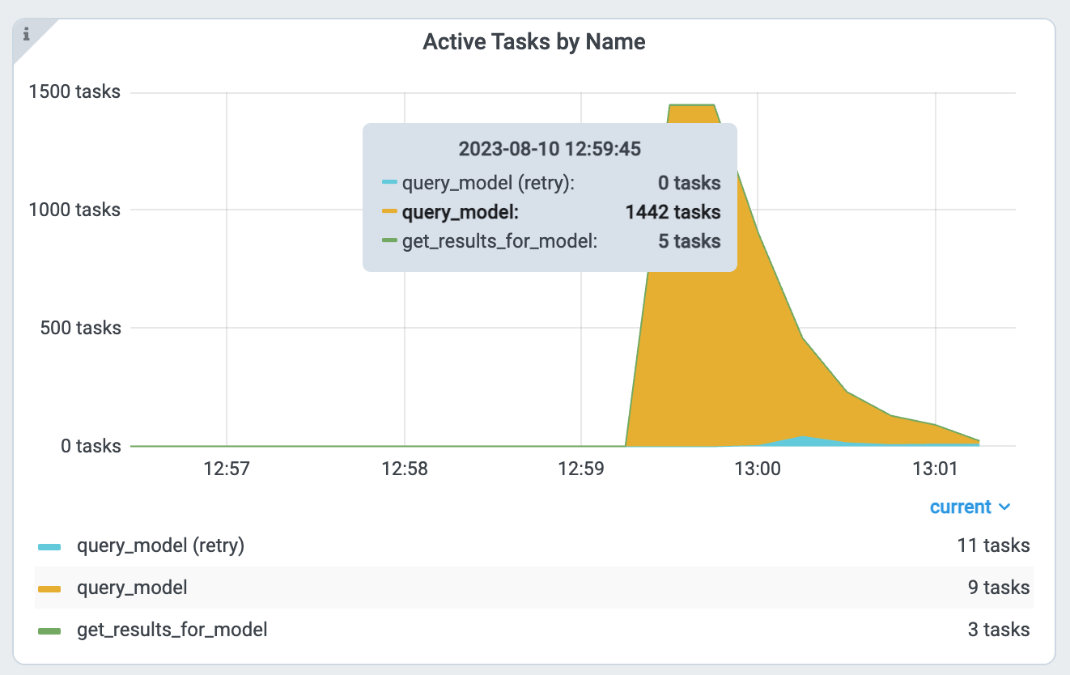
Task: Click the 500 tasks y-axis label
Action: point(79,329)
